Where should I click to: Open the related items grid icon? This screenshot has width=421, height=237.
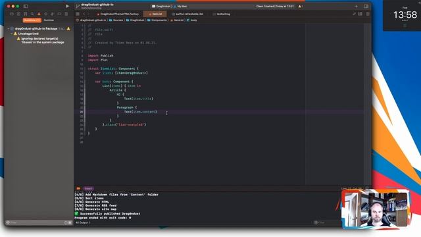click(78, 14)
